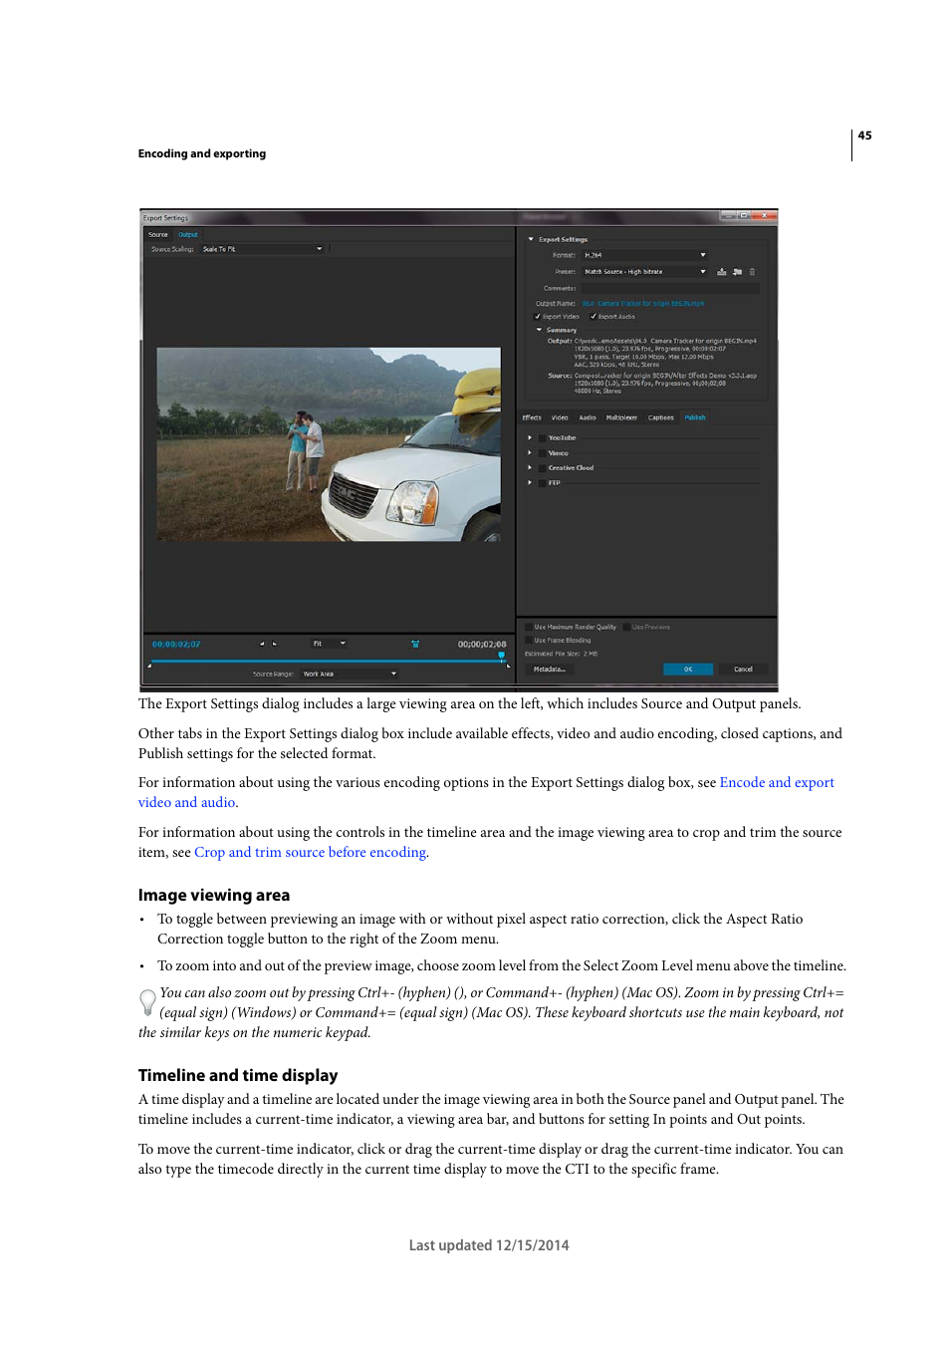Image resolution: width=950 pixels, height=1345 pixels.
Task: Open the Effects tab
Action: point(532,417)
